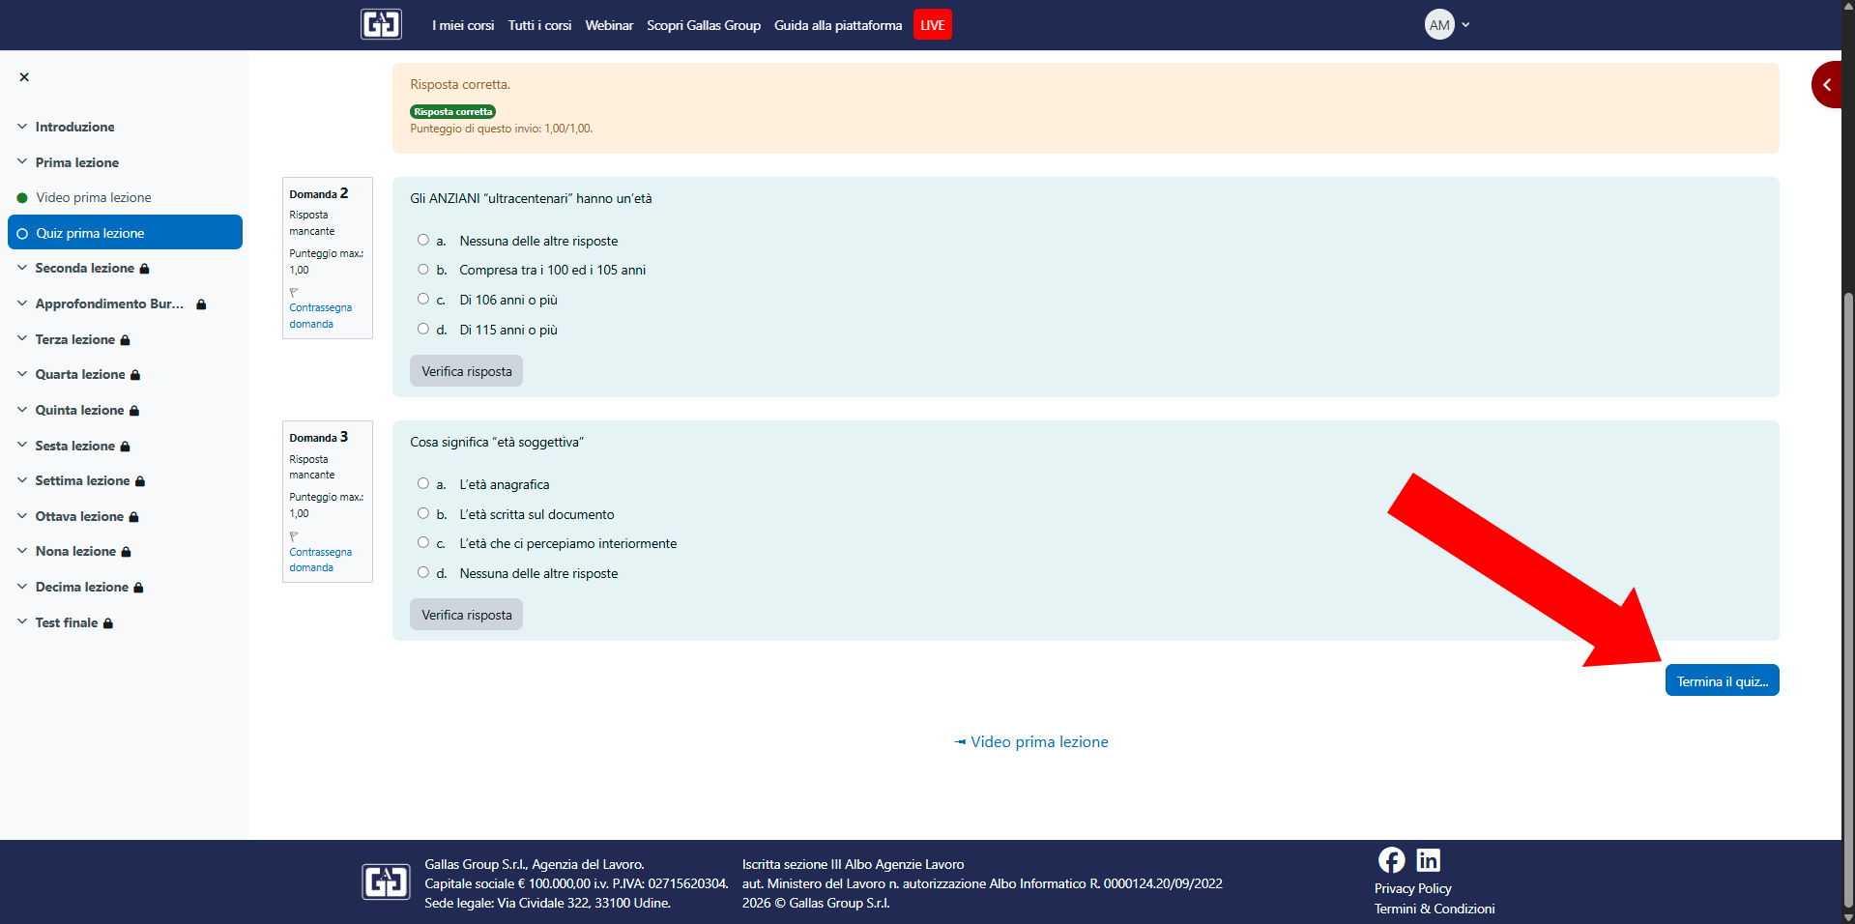Expand the red side drawer arrow
The height and width of the screenshot is (924, 1855).
[x=1826, y=85]
